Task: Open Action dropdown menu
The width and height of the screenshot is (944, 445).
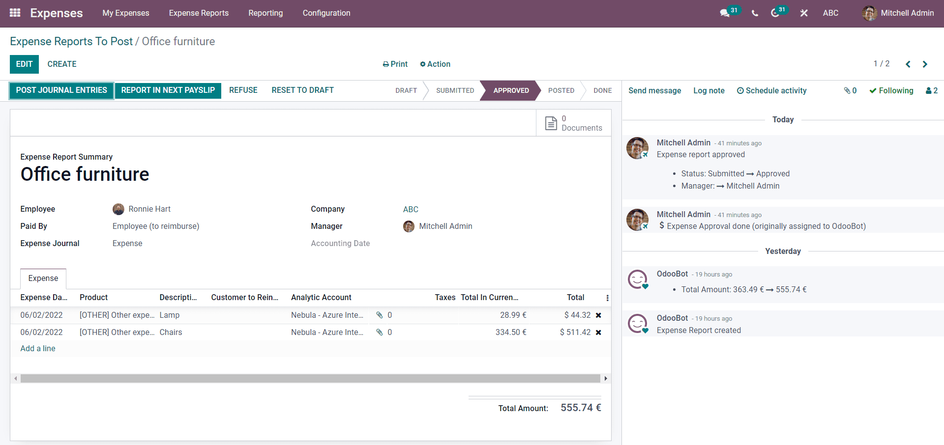Action: [435, 64]
